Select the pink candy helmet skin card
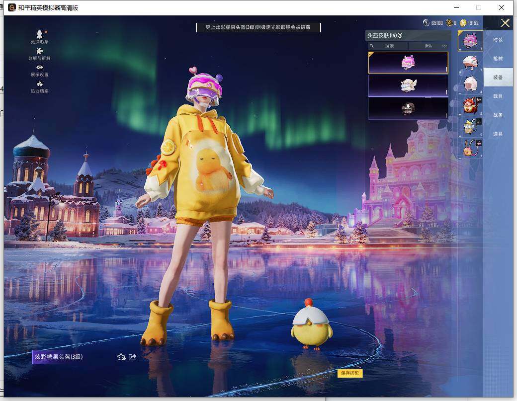This screenshot has width=517, height=401. point(408,63)
